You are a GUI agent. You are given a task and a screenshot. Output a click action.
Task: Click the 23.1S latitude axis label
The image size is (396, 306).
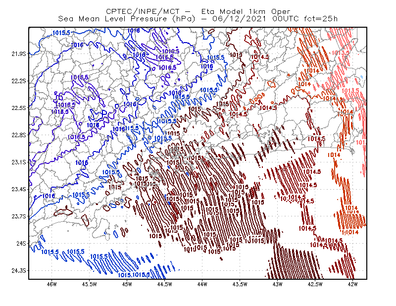19,162
